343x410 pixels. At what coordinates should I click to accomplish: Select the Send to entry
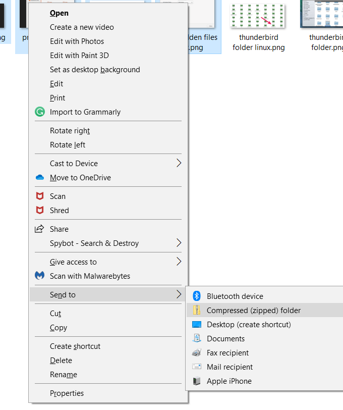108,295
